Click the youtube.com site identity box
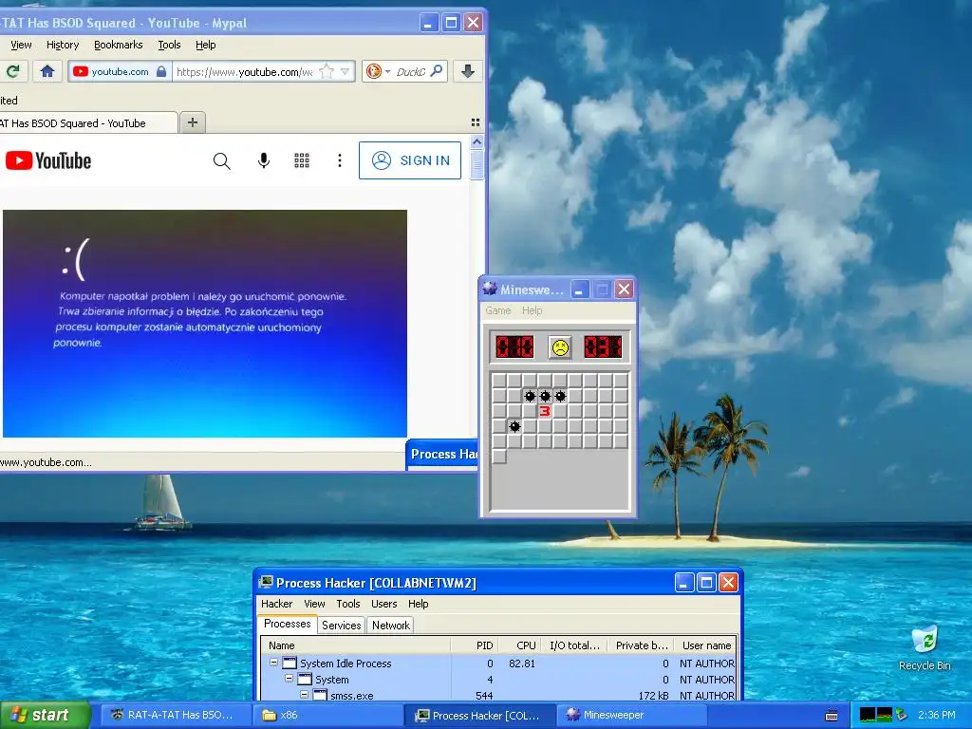 coord(120,71)
